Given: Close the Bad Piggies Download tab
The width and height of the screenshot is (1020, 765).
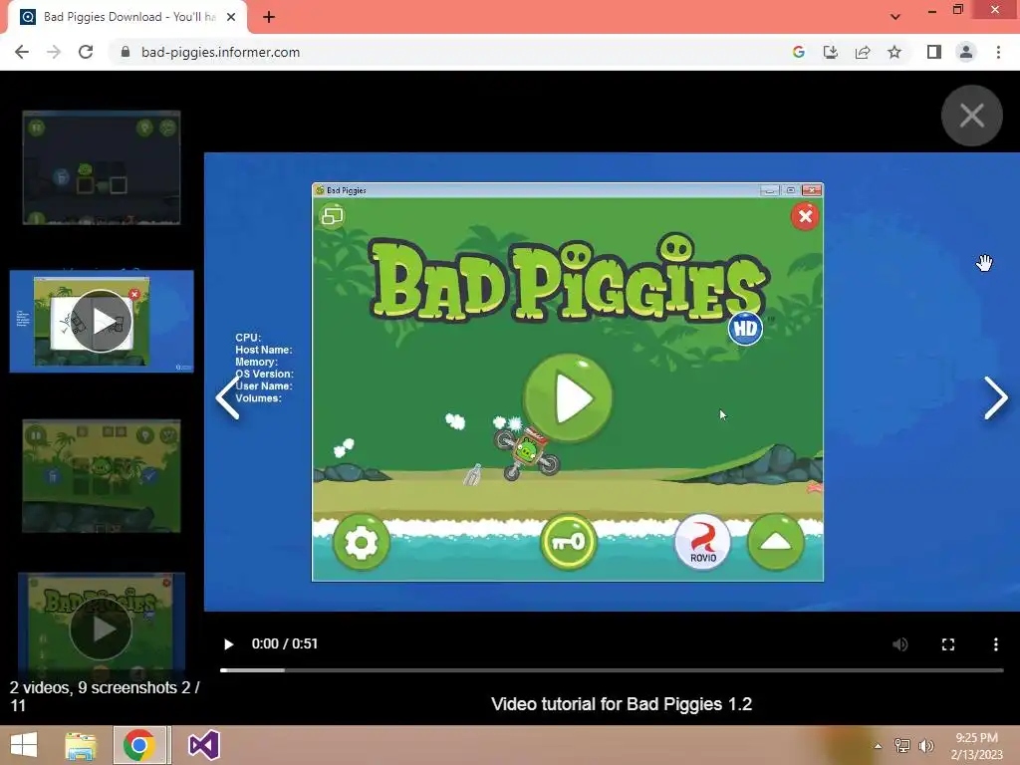Looking at the screenshot, I should click(231, 17).
